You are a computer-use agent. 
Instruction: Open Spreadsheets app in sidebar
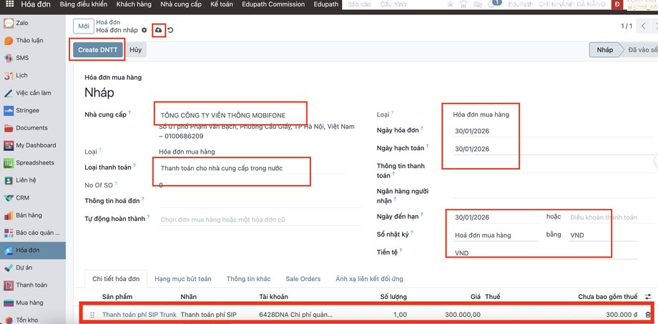[x=33, y=163]
